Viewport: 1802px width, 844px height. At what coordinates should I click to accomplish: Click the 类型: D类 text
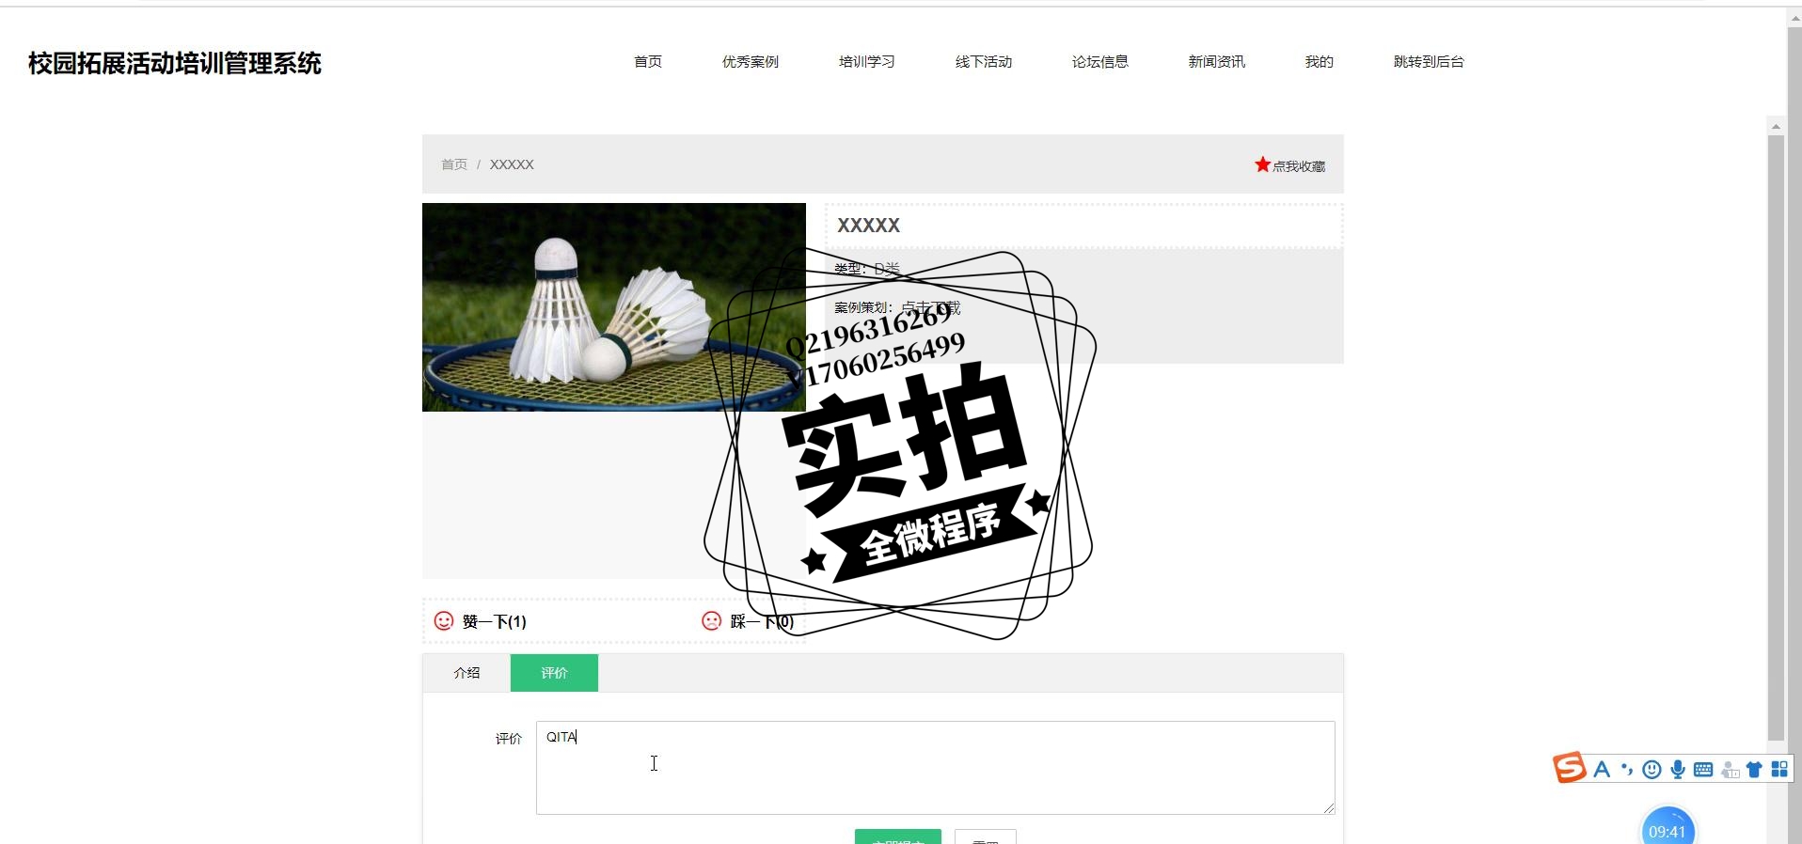(867, 269)
